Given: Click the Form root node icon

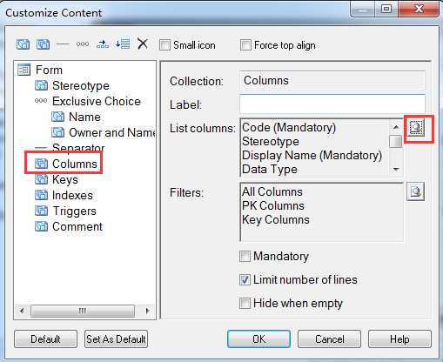Looking at the screenshot, I should (23, 70).
